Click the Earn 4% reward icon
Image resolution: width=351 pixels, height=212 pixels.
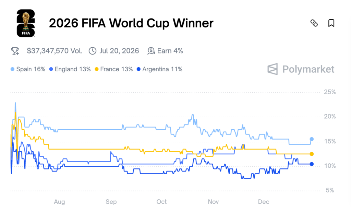pyautogui.click(x=151, y=51)
